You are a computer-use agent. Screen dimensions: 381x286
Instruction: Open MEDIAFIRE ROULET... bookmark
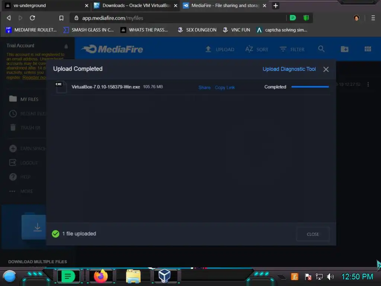click(31, 30)
